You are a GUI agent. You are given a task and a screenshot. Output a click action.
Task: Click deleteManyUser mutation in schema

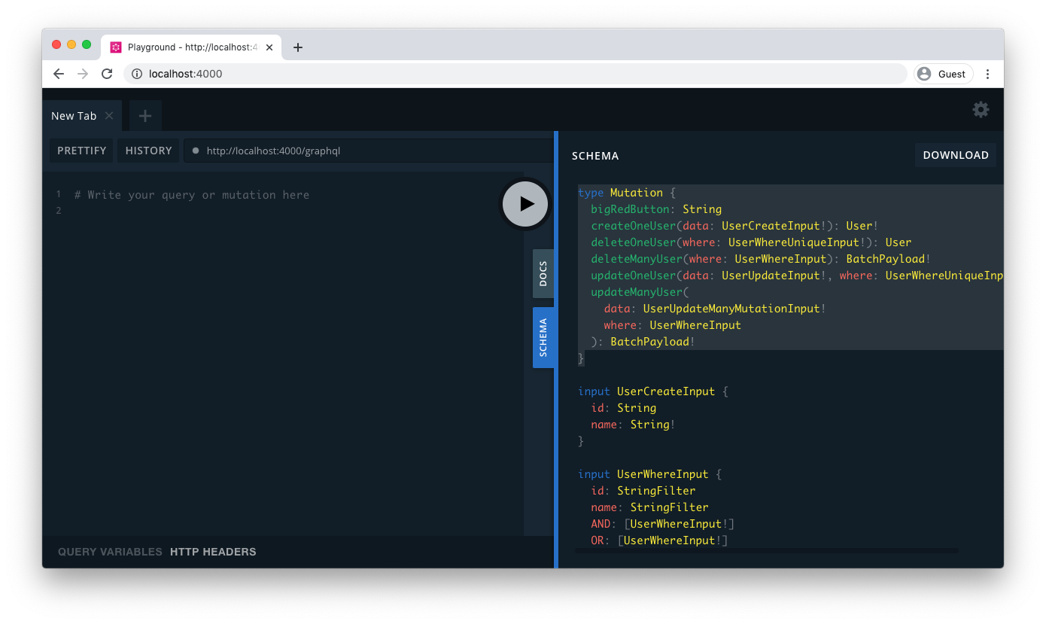637,259
